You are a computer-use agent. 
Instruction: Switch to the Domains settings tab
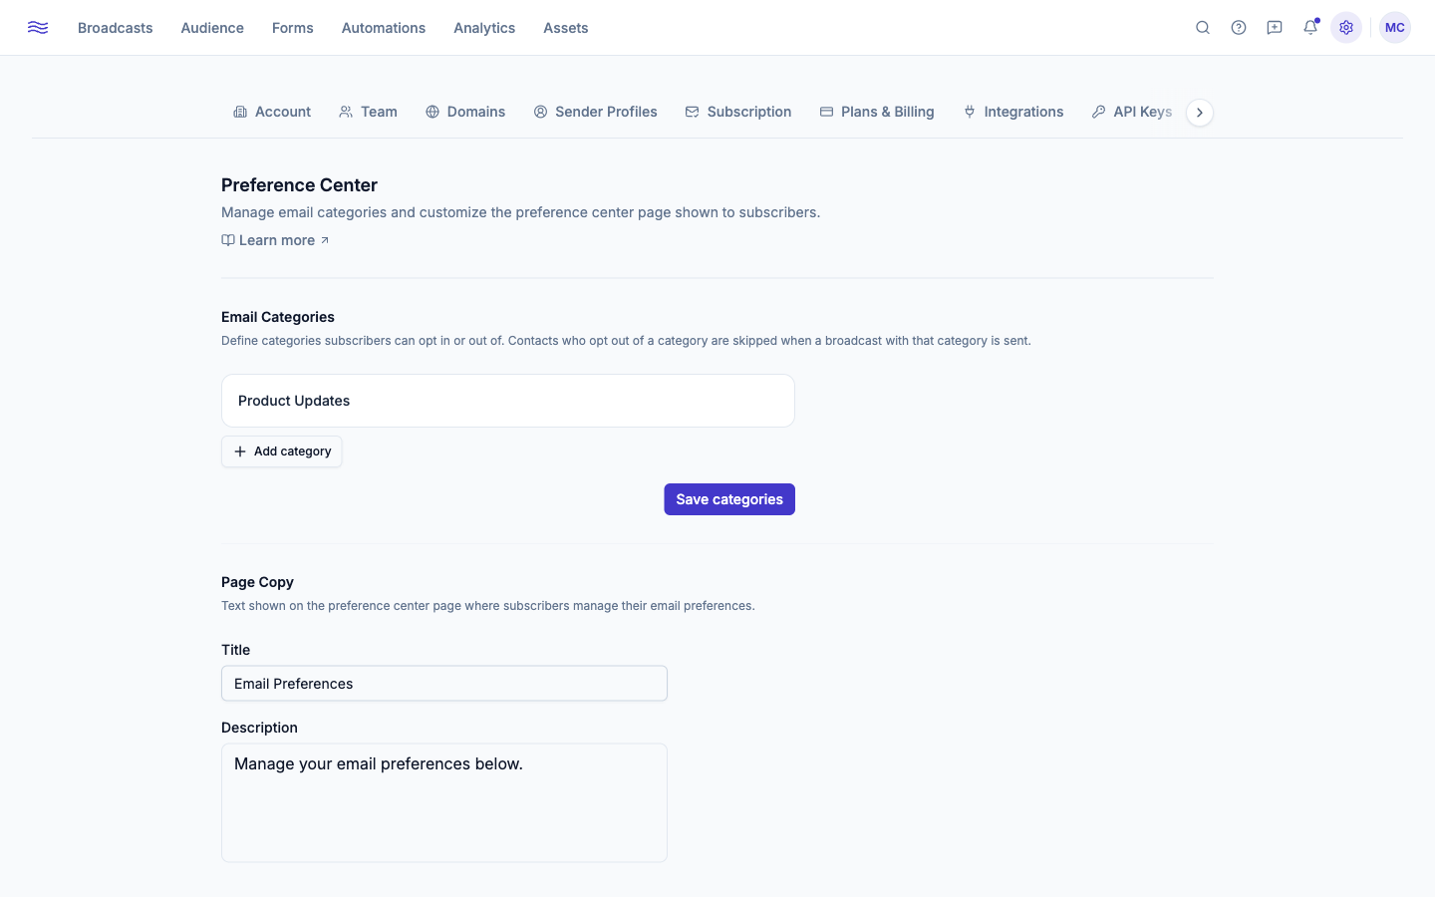coord(465,112)
